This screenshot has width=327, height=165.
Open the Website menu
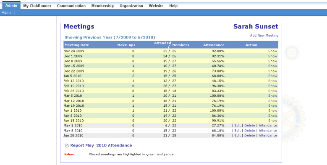(156, 6)
